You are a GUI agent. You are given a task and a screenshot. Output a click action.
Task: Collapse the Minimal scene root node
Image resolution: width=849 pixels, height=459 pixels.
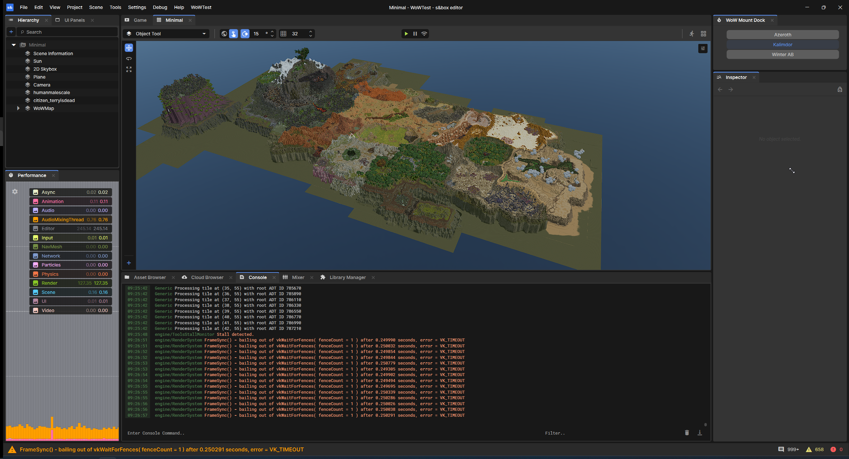click(14, 45)
